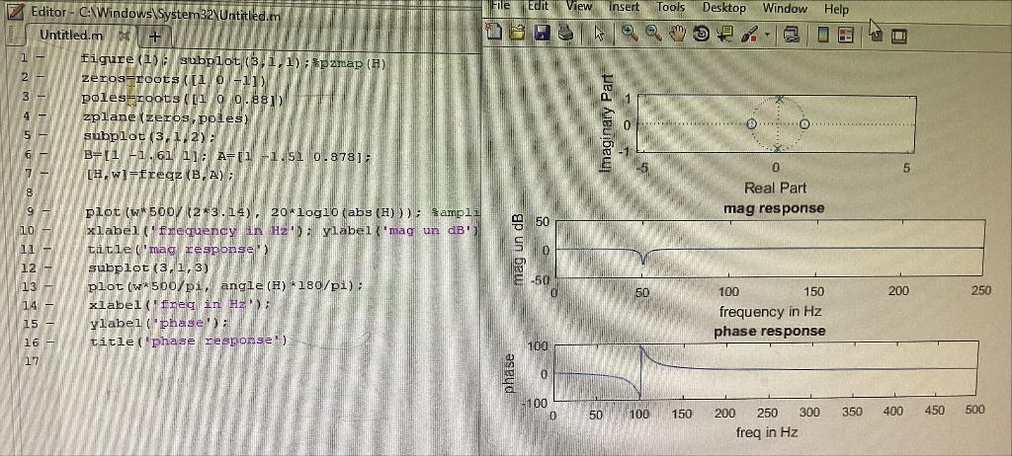Add a new editor tab with plus button

[154, 37]
